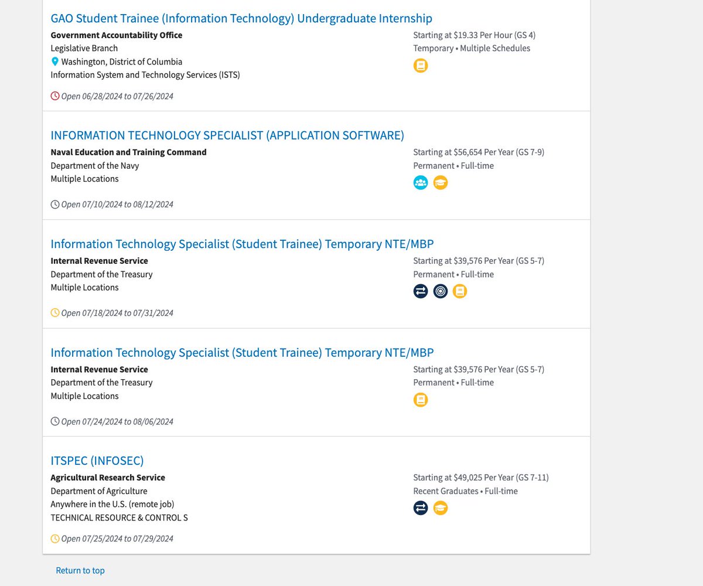This screenshot has height=586, width=703.
Task: Click Open 07/10/2024 to 08/12/2024 date range
Action: tap(117, 205)
